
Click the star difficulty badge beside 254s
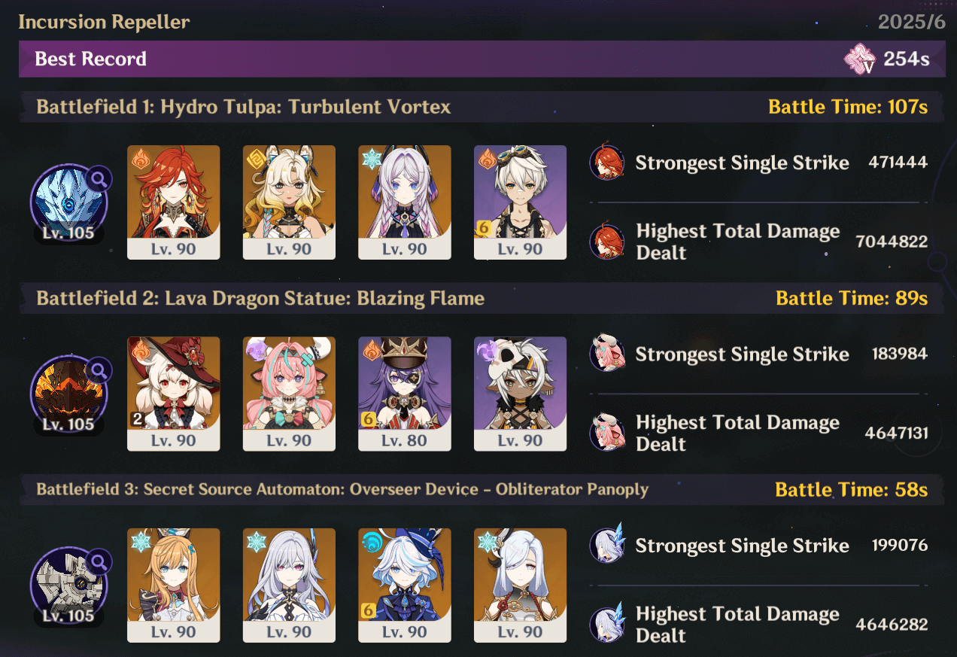coord(860,59)
